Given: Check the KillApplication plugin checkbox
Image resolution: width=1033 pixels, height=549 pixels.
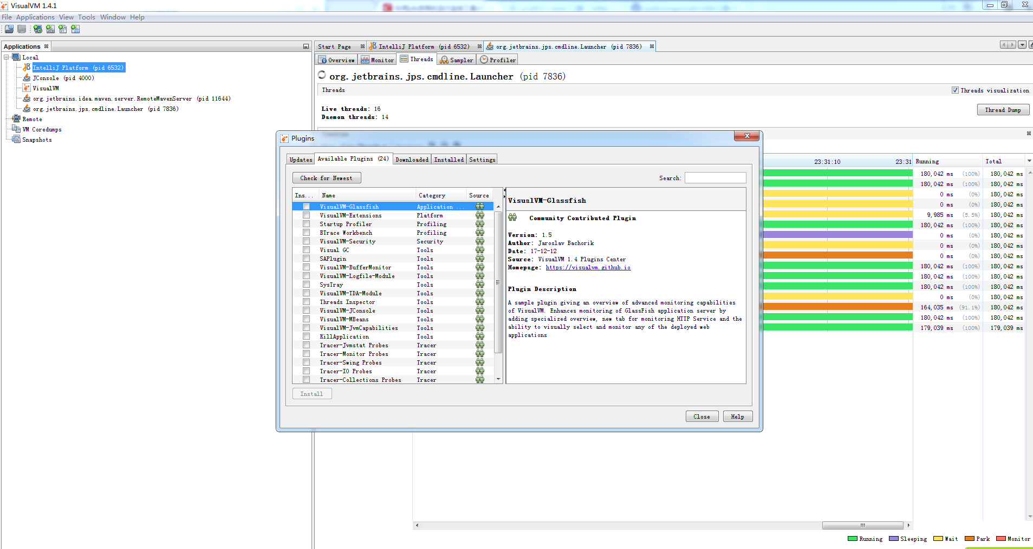Looking at the screenshot, I should [307, 336].
